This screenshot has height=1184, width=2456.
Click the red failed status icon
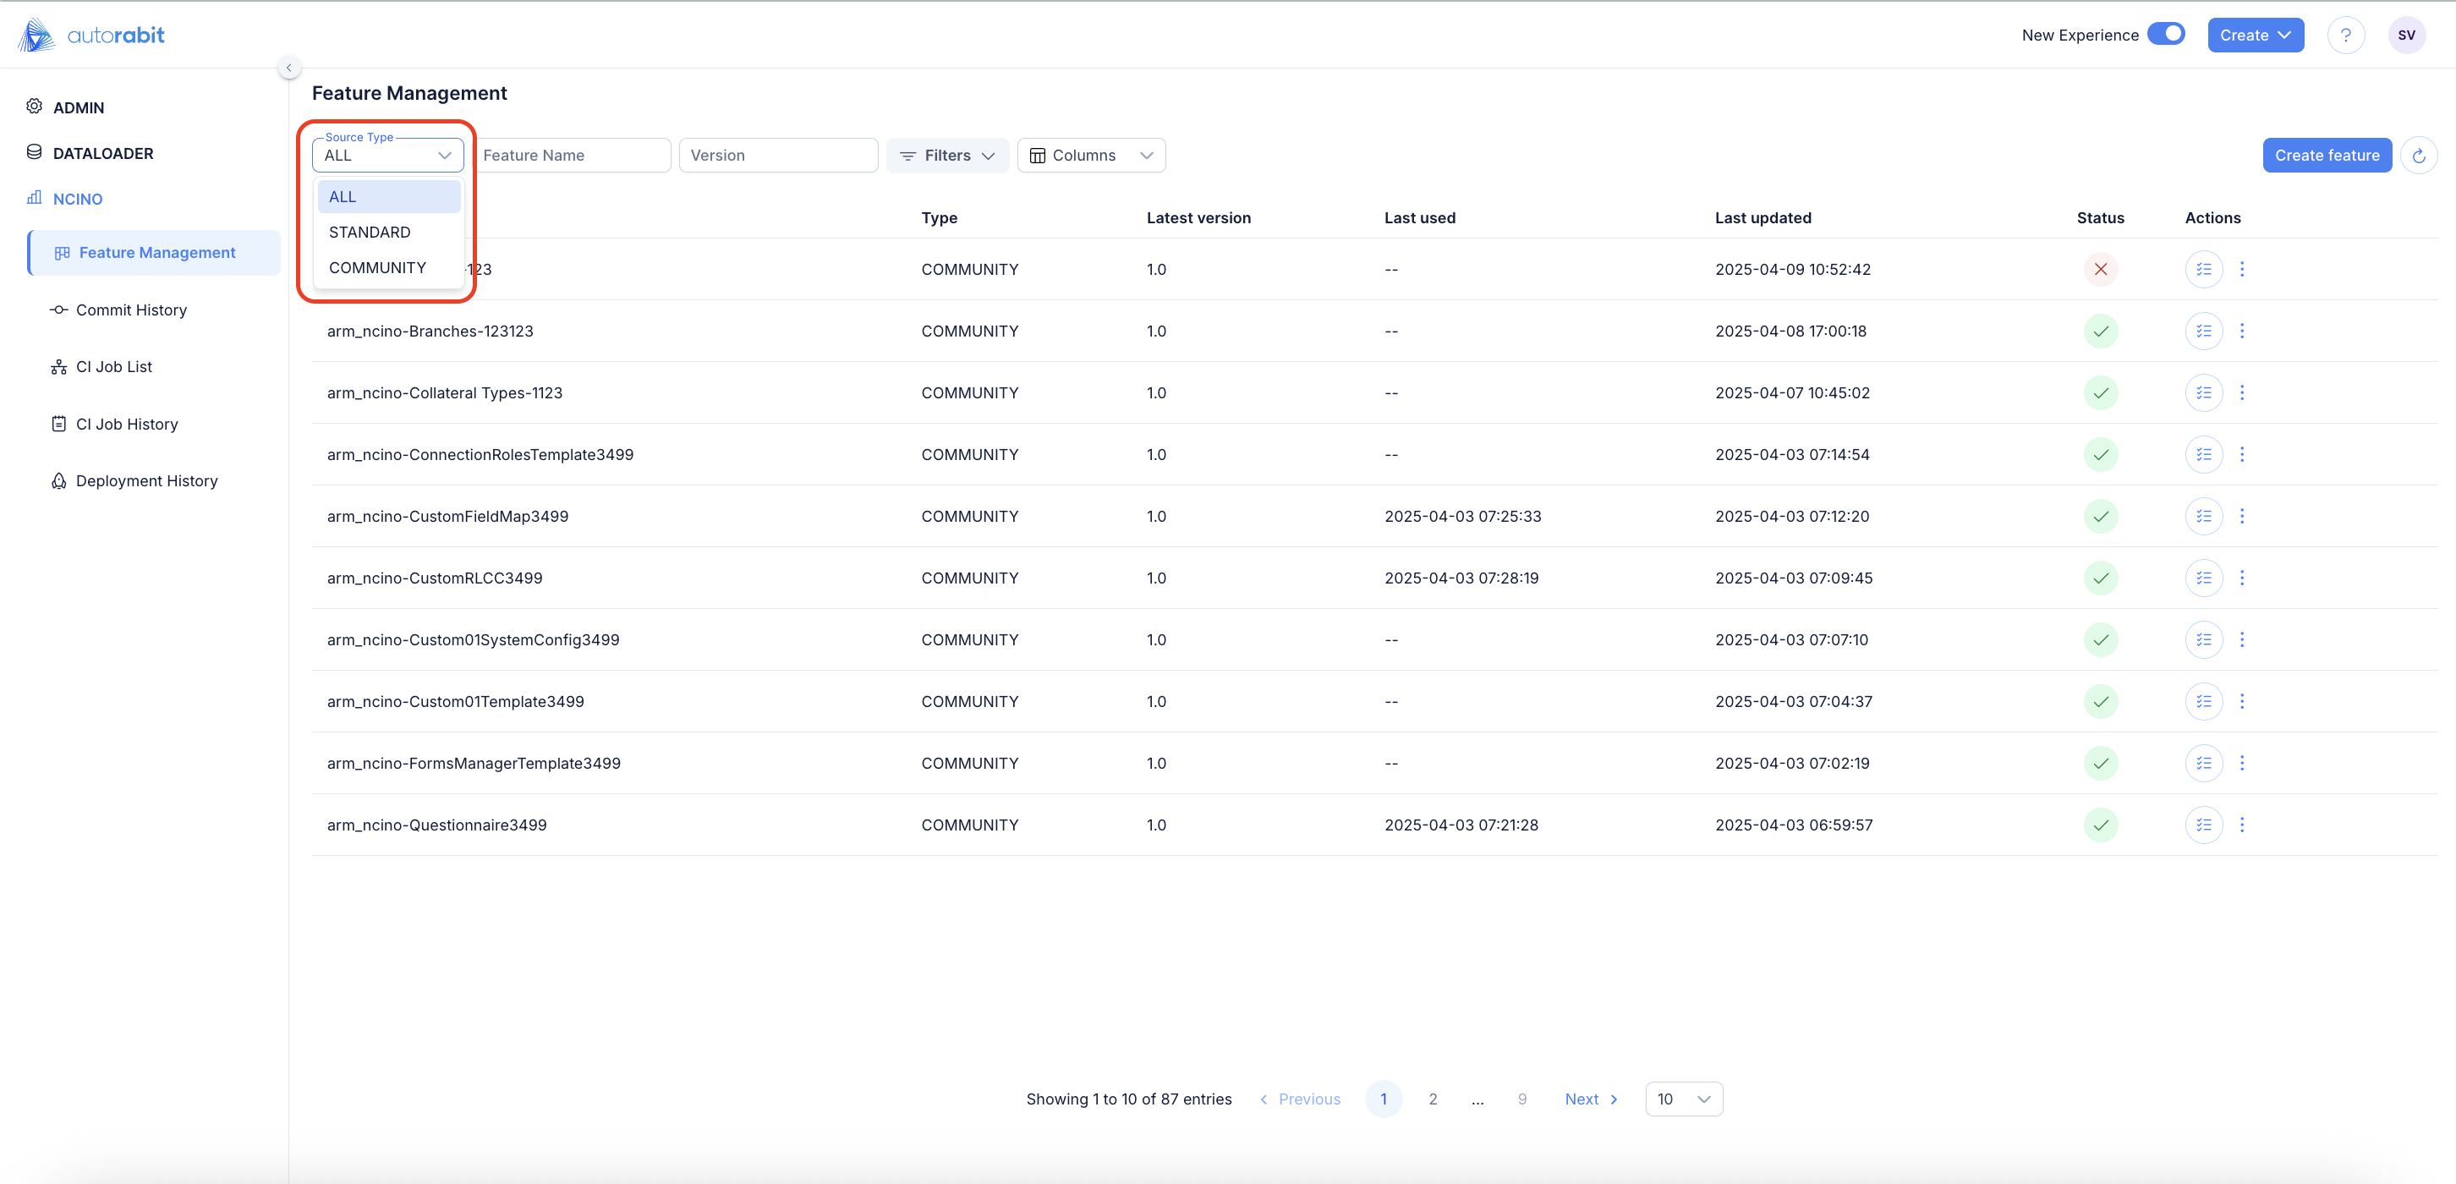[2101, 269]
